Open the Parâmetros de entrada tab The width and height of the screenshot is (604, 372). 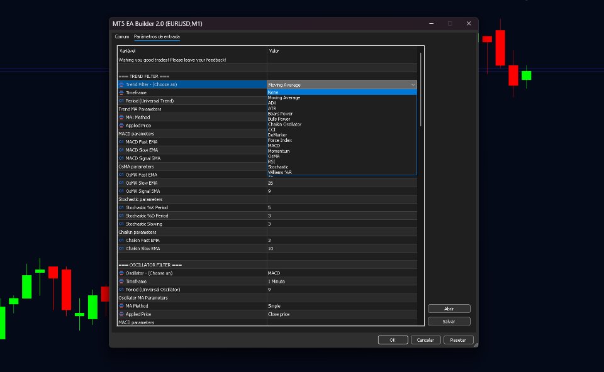point(157,36)
